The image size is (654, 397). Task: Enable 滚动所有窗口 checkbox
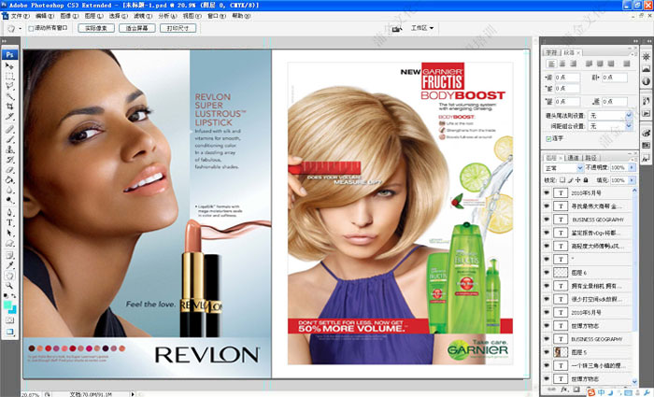[x=31, y=28]
